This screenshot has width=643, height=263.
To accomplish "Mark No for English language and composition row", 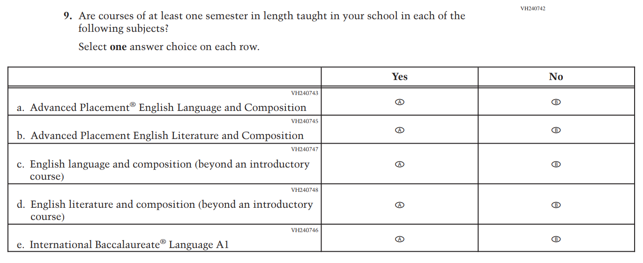I will 556,164.
